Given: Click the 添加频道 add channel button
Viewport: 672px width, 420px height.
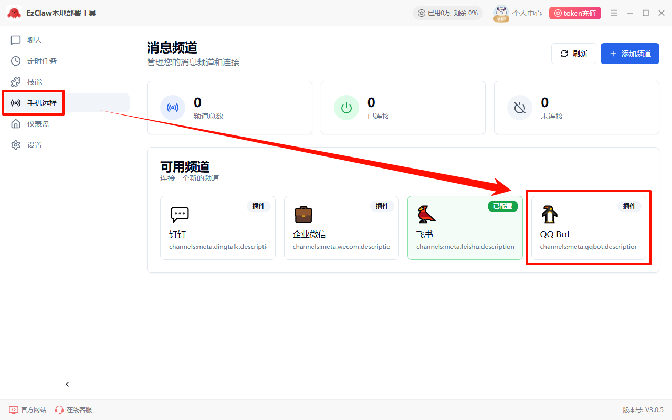Looking at the screenshot, I should pos(629,54).
